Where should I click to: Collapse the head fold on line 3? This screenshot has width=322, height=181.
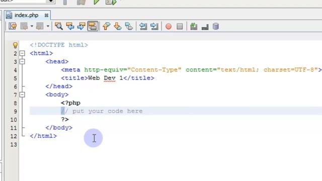(x=22, y=61)
